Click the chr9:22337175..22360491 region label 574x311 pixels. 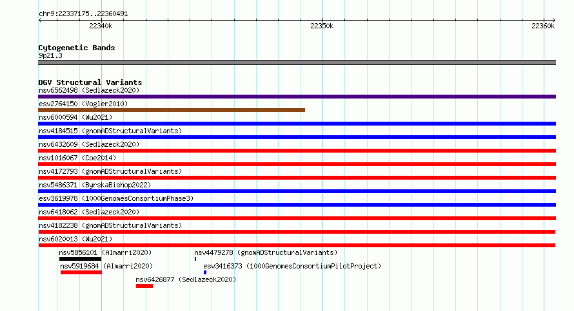83,14
